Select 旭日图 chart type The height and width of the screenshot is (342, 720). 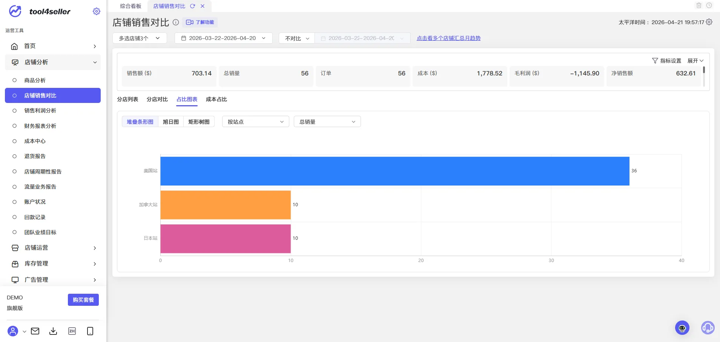coord(171,121)
